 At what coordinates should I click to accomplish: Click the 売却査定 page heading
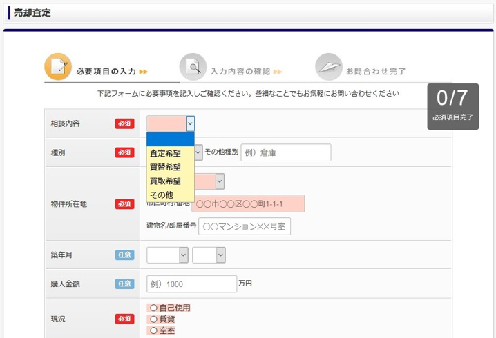(x=32, y=12)
